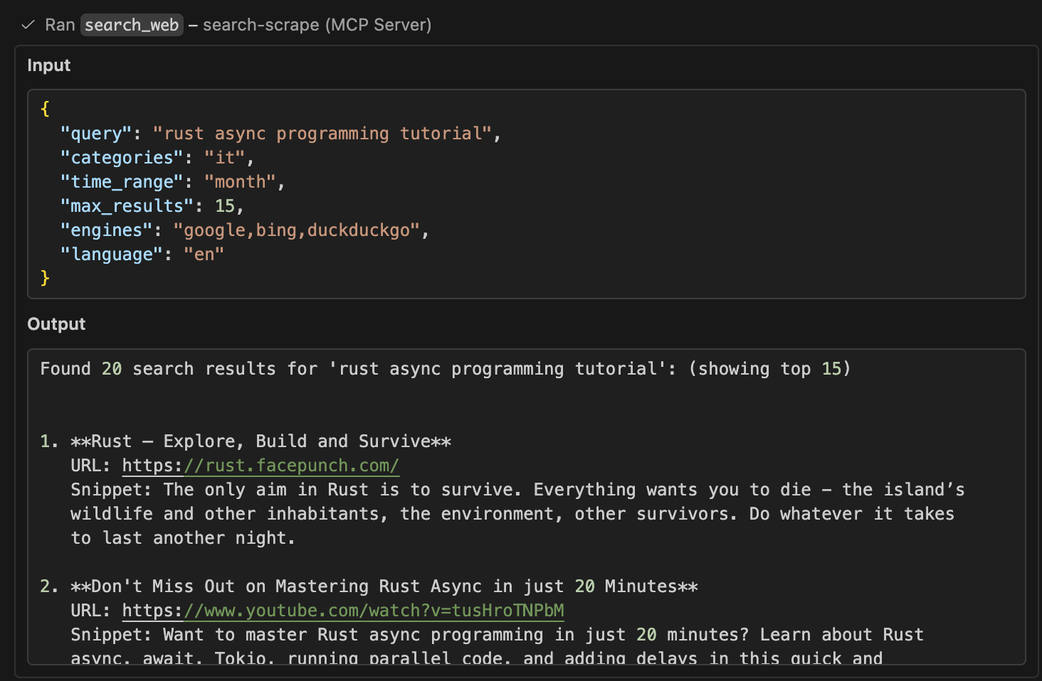The width and height of the screenshot is (1042, 681).
Task: Click the Input panel heading
Action: tap(48, 65)
